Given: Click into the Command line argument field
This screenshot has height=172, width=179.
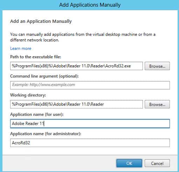Looking at the screenshot, I should pos(90,85).
